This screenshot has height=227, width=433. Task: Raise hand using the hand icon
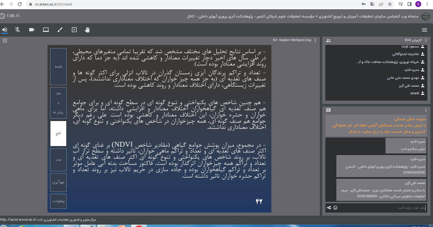[x=87, y=30]
